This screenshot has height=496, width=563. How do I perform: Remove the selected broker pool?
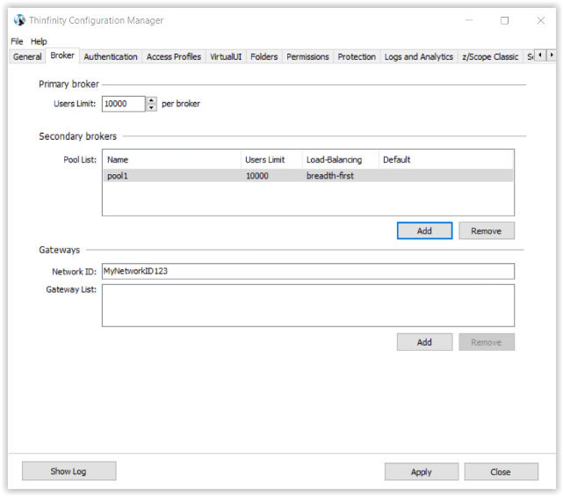pyautogui.click(x=487, y=230)
